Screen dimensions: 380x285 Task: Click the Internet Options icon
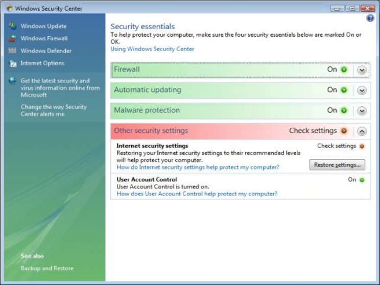pos(13,63)
